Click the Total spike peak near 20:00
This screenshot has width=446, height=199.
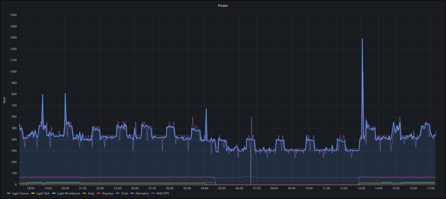pos(65,93)
